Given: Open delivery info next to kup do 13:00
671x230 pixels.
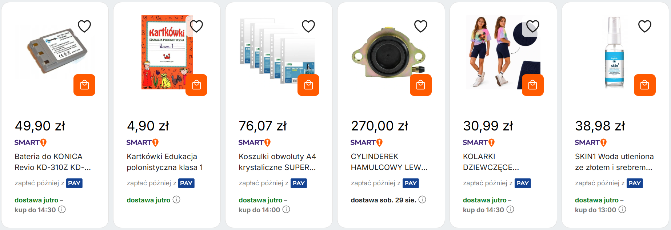Looking at the screenshot, I should point(622,209).
